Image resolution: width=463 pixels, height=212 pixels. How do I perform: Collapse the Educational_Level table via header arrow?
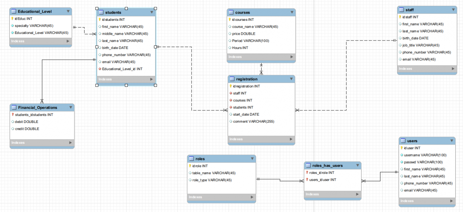68,12
